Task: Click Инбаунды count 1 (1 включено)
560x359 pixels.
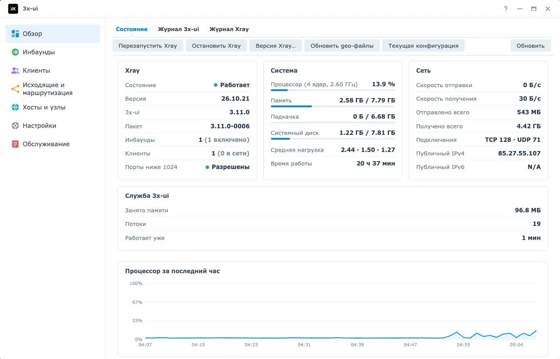Action: click(224, 140)
